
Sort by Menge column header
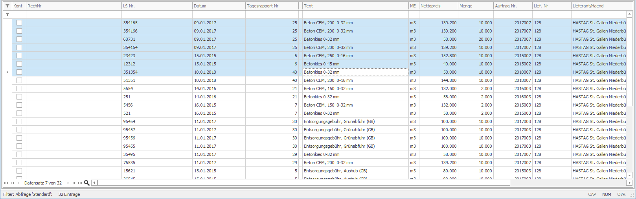point(476,6)
